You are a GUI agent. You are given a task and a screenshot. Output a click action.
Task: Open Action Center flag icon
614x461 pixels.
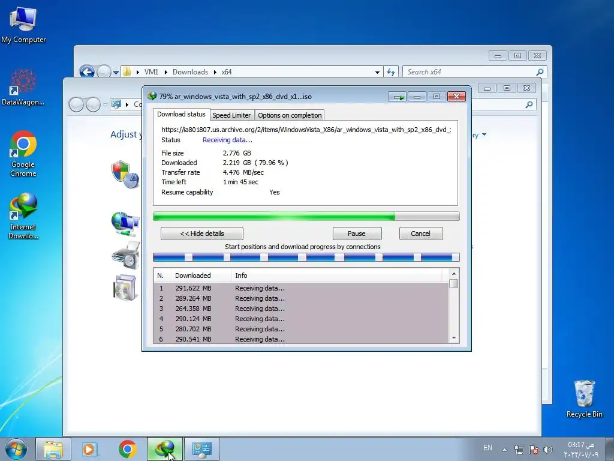pos(533,450)
